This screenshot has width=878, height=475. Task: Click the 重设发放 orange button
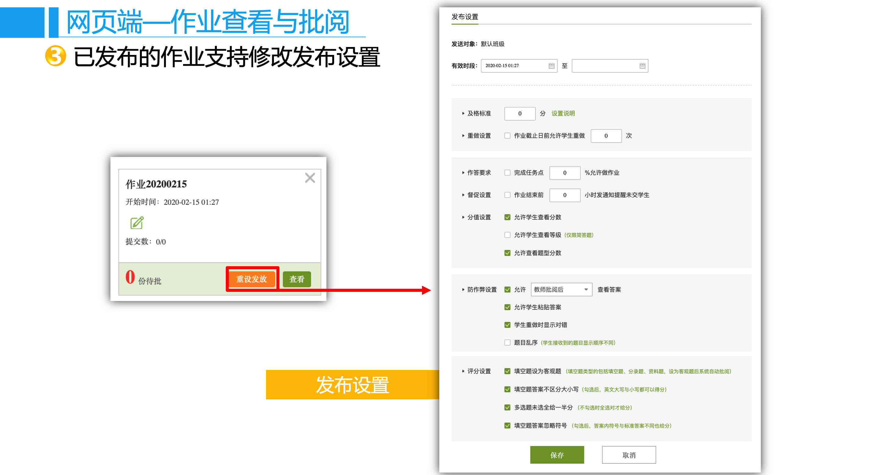click(252, 279)
